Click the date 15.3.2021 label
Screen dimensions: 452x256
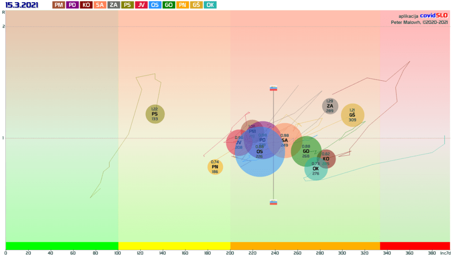click(22, 5)
